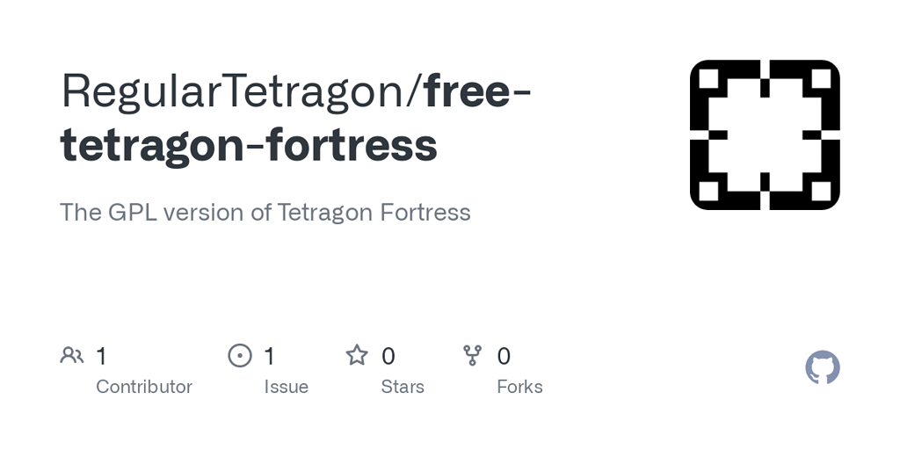Click the star icon
900x450 pixels.
click(357, 355)
